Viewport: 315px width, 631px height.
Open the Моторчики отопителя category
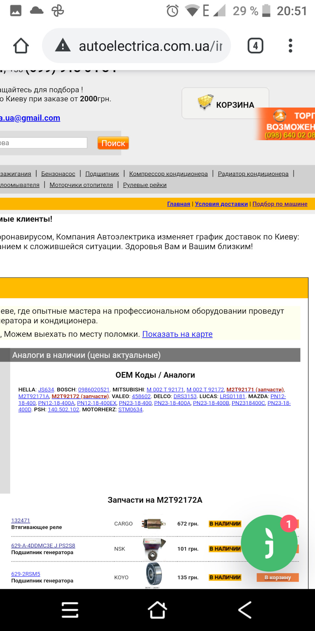[x=81, y=185]
